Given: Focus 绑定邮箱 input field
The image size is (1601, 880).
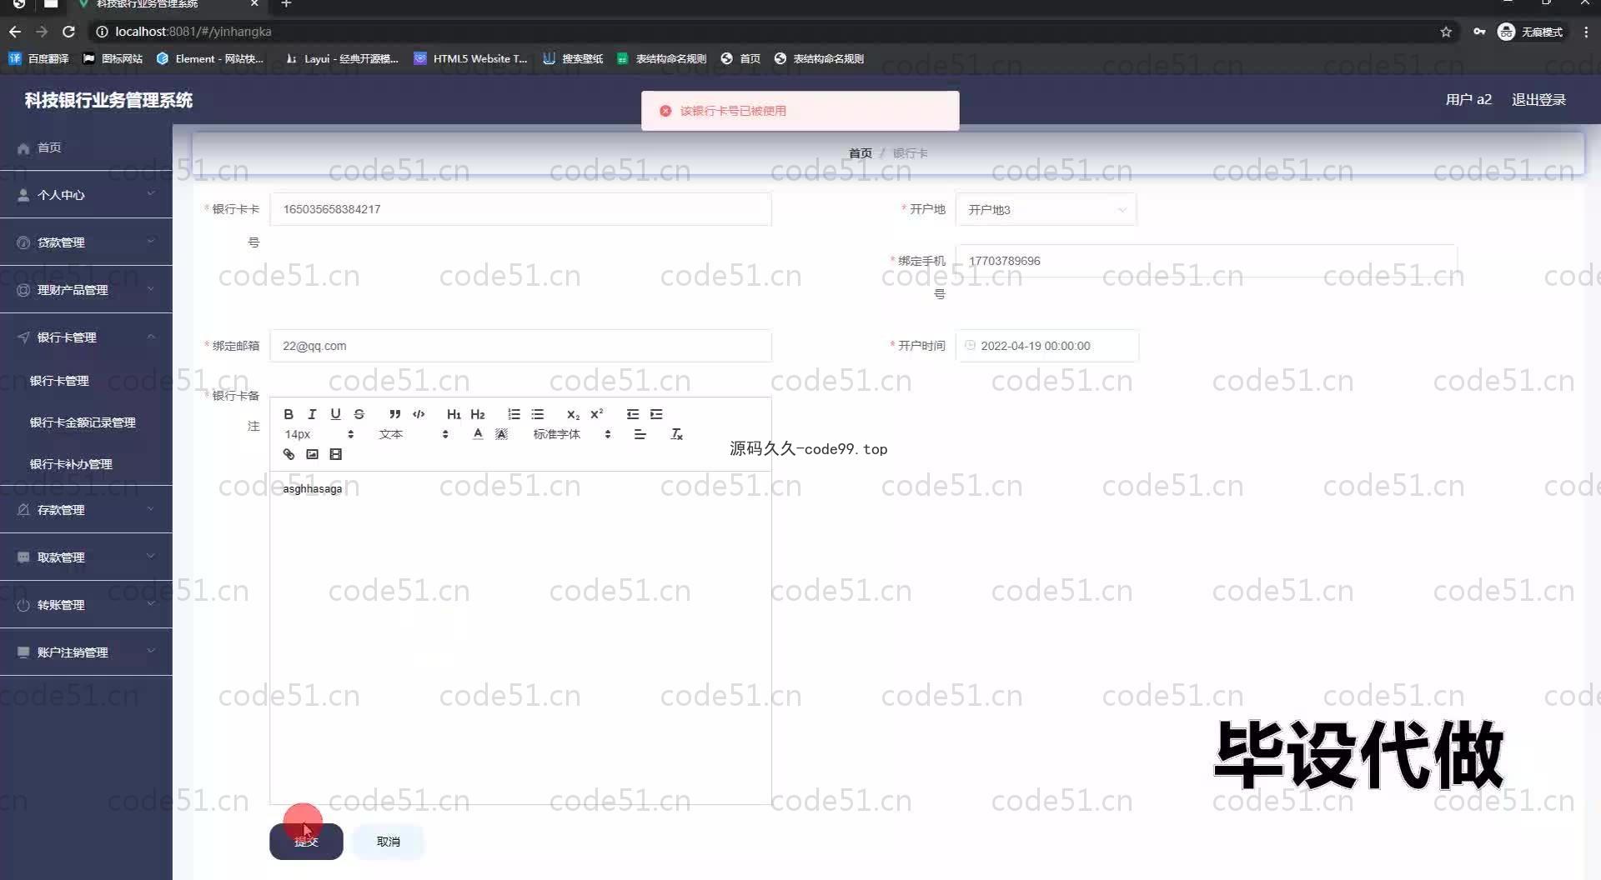Looking at the screenshot, I should [x=520, y=346].
